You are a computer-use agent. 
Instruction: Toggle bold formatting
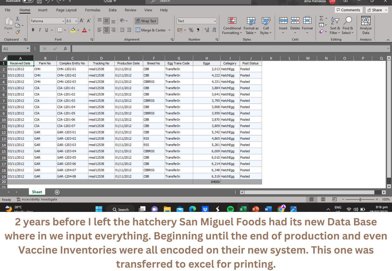coord(33,30)
